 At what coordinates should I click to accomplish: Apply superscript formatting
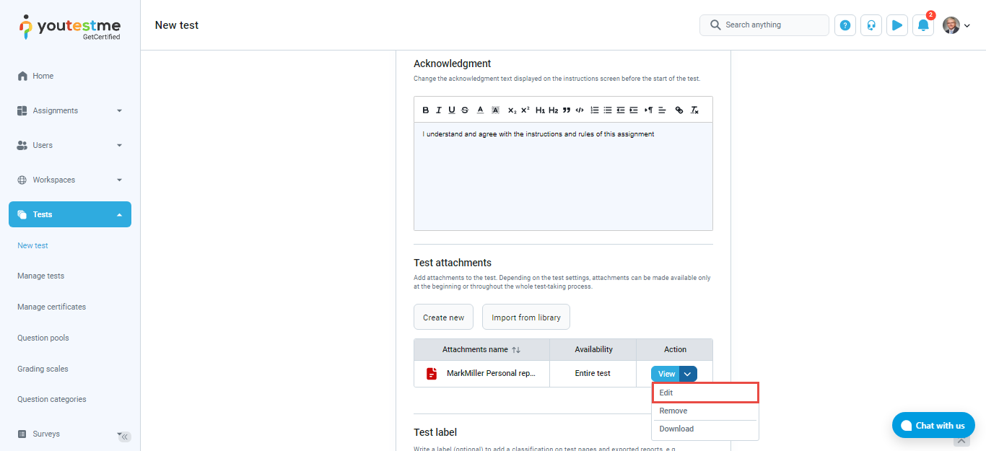pos(525,110)
